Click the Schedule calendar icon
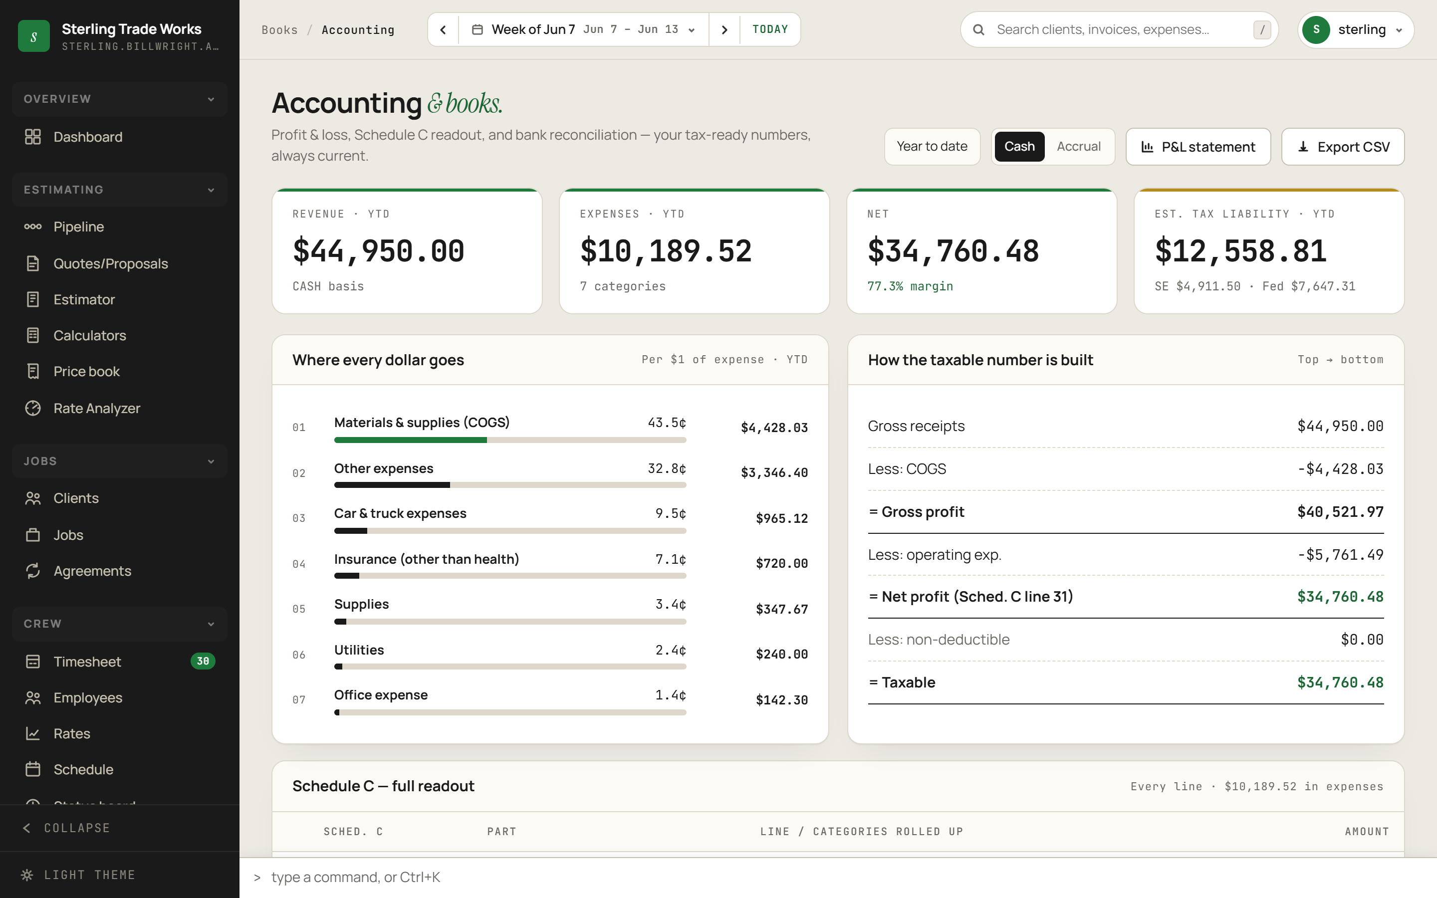 pyautogui.click(x=32, y=769)
